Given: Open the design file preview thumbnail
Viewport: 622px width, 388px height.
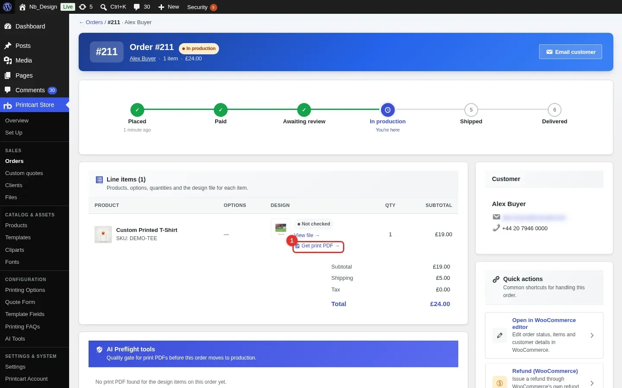Looking at the screenshot, I should tap(281, 228).
